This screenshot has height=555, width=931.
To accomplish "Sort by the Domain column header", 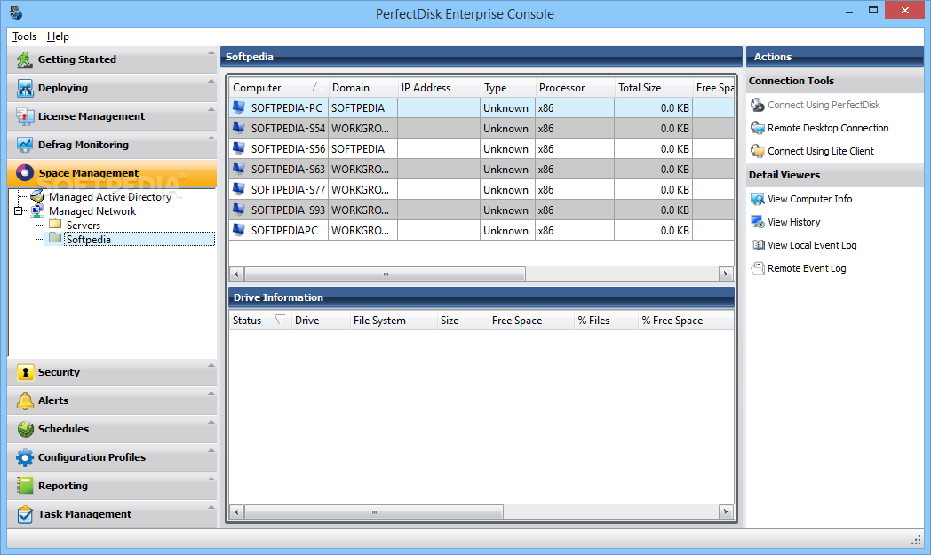I will 362,88.
